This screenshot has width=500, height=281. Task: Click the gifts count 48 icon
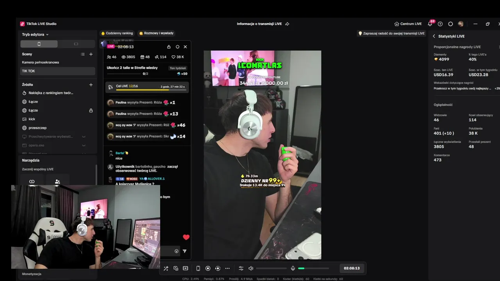(142, 57)
